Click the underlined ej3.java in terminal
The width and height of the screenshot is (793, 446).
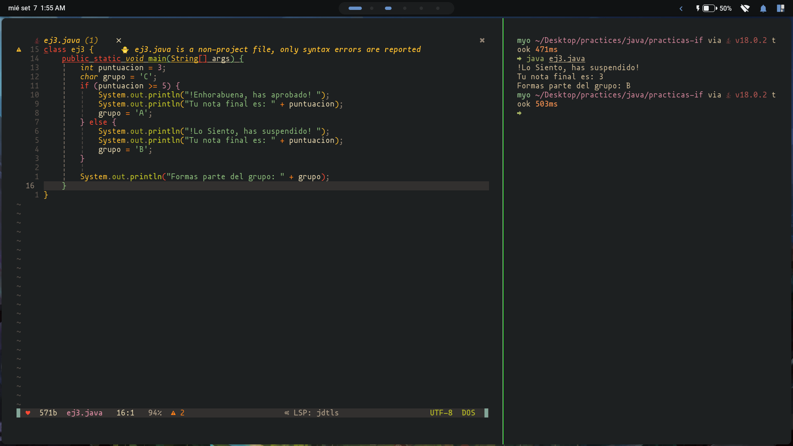pyautogui.click(x=567, y=59)
